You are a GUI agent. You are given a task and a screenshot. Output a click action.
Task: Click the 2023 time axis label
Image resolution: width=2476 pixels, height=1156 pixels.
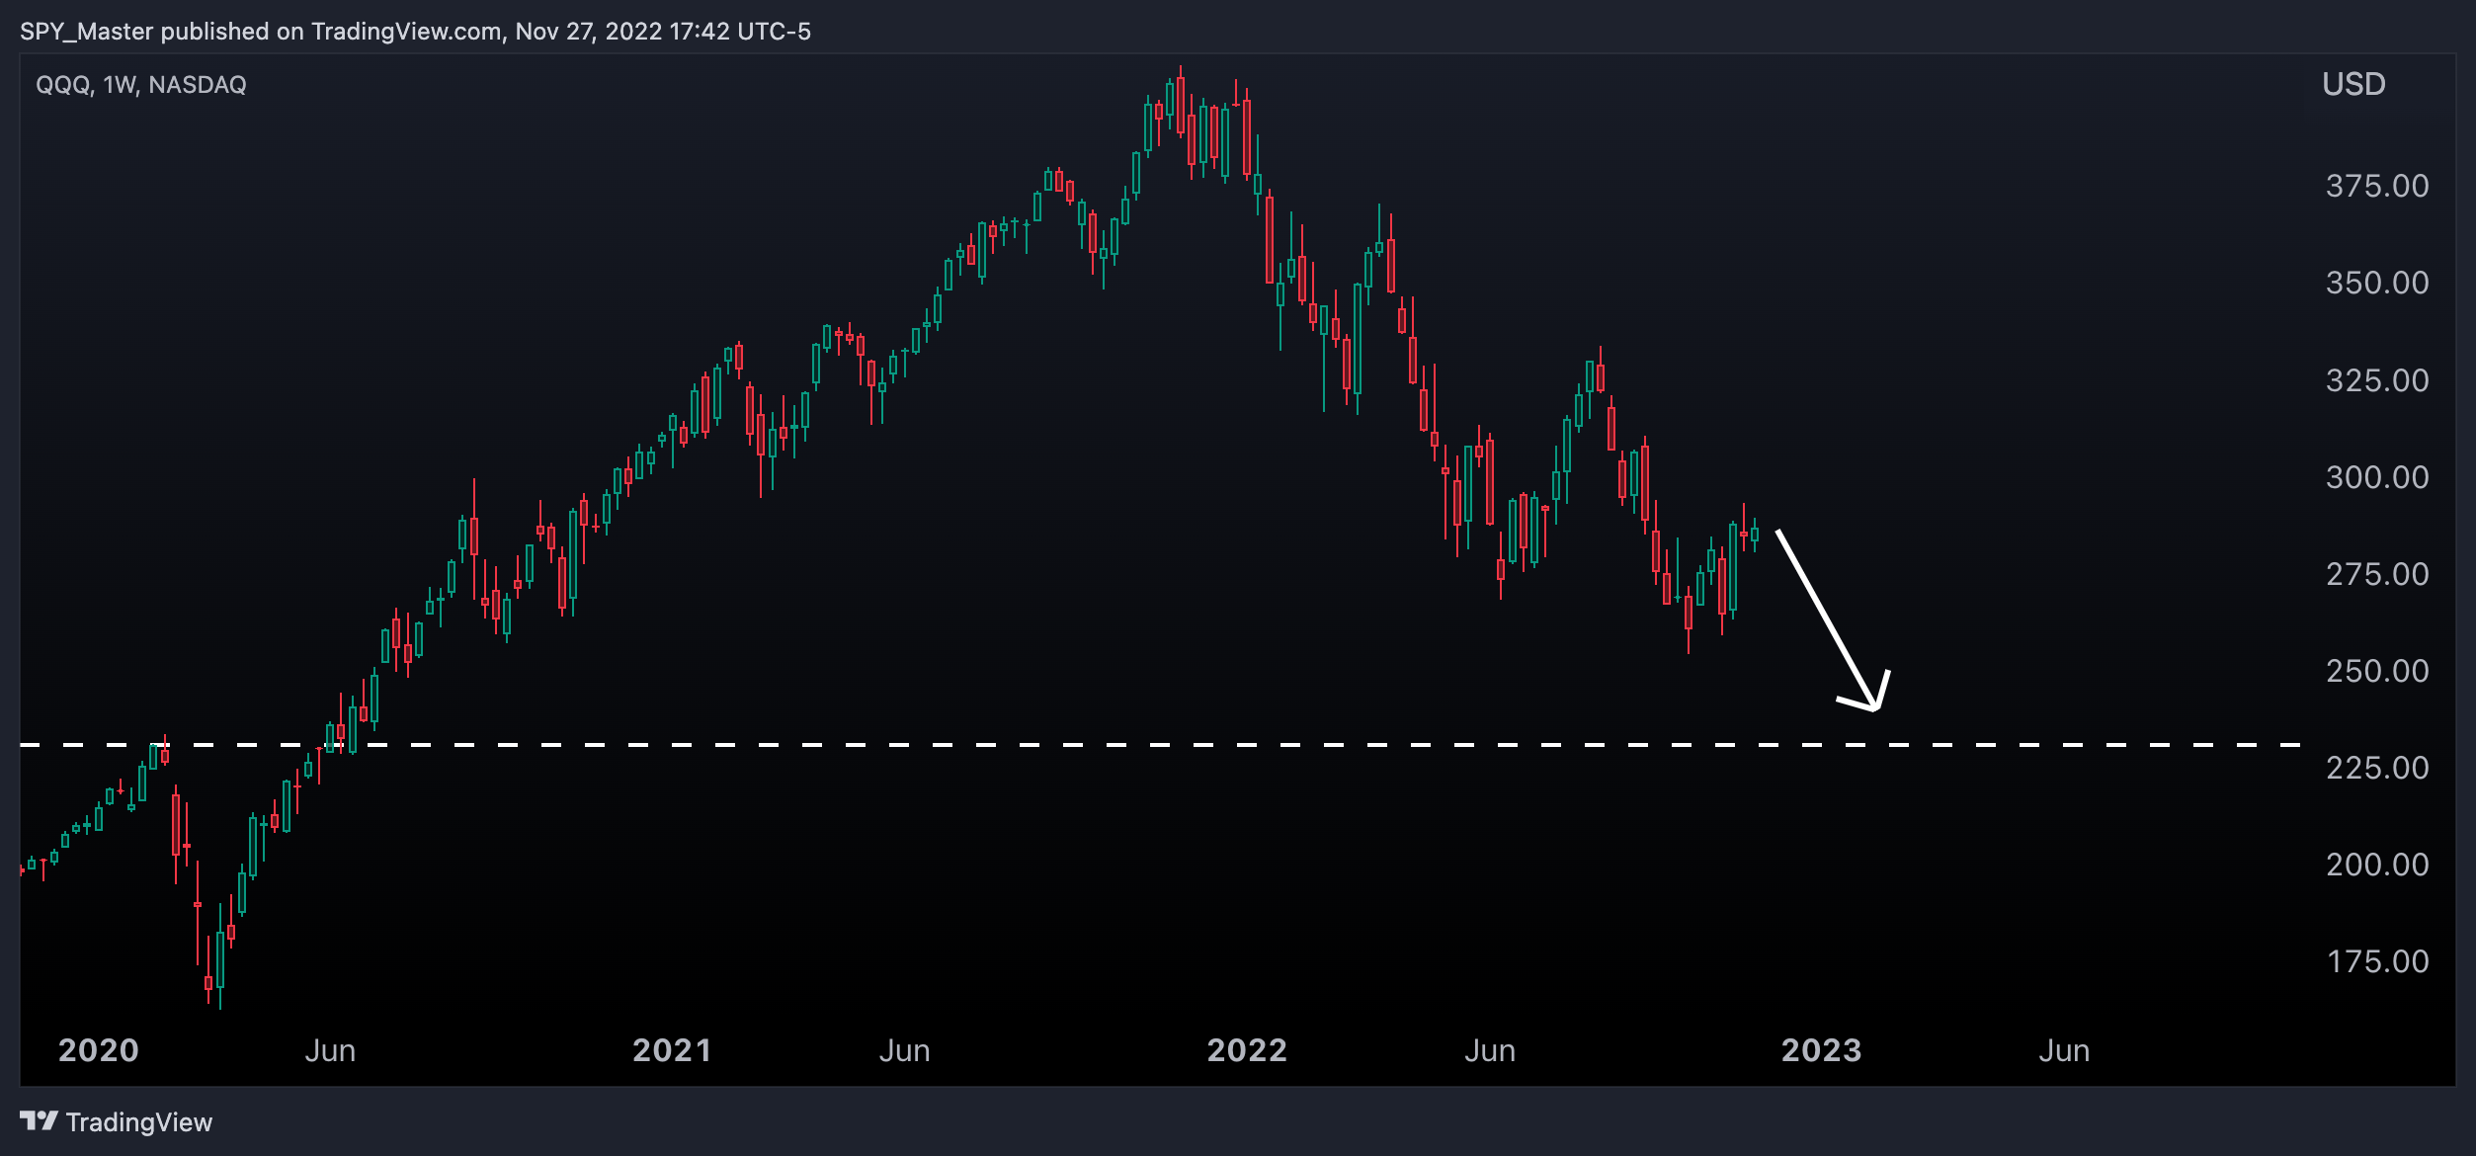(1821, 1050)
